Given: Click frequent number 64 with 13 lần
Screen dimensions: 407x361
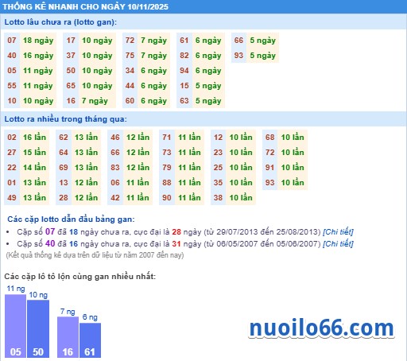Looking at the screenshot, I should [64, 153].
